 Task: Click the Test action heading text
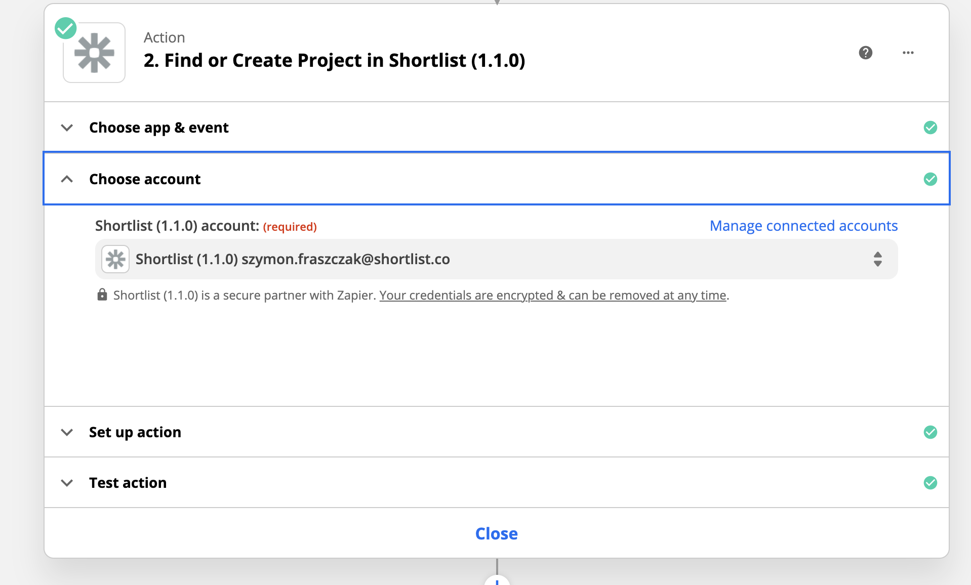click(128, 483)
